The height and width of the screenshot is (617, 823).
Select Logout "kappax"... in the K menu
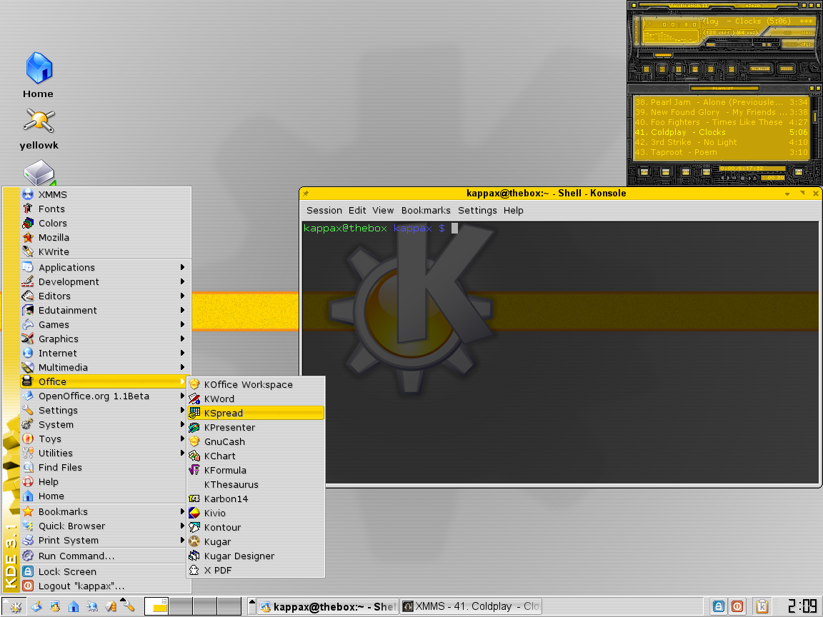pos(106,586)
